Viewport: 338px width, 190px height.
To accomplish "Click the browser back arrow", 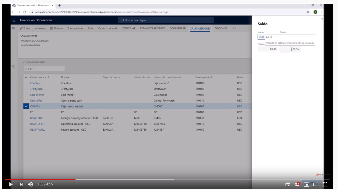I will tap(13, 12).
